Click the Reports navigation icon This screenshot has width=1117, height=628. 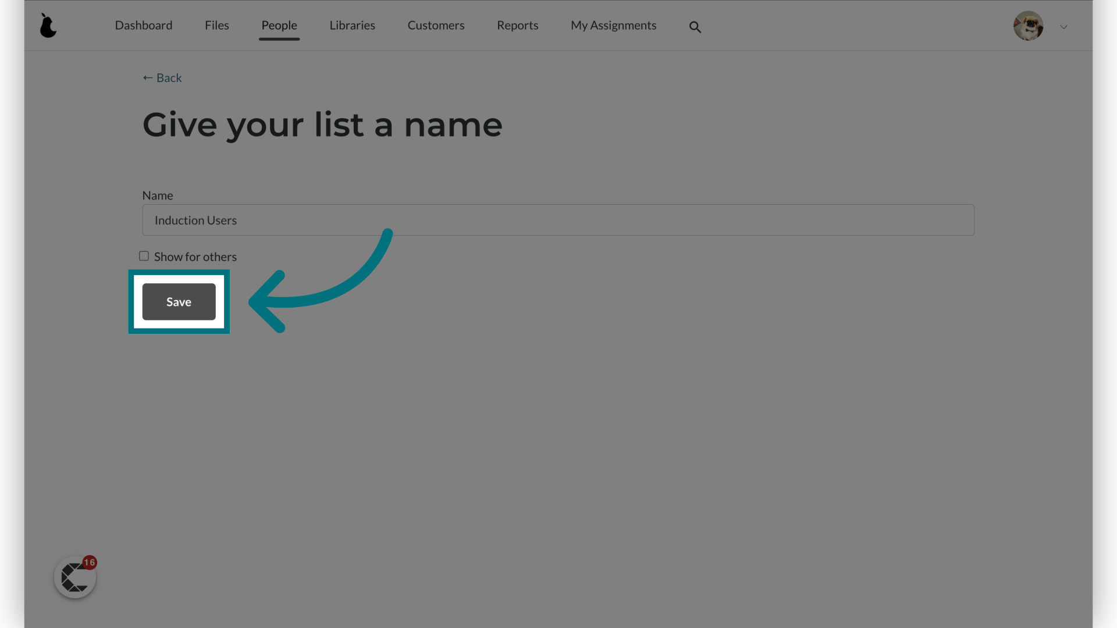517,26
